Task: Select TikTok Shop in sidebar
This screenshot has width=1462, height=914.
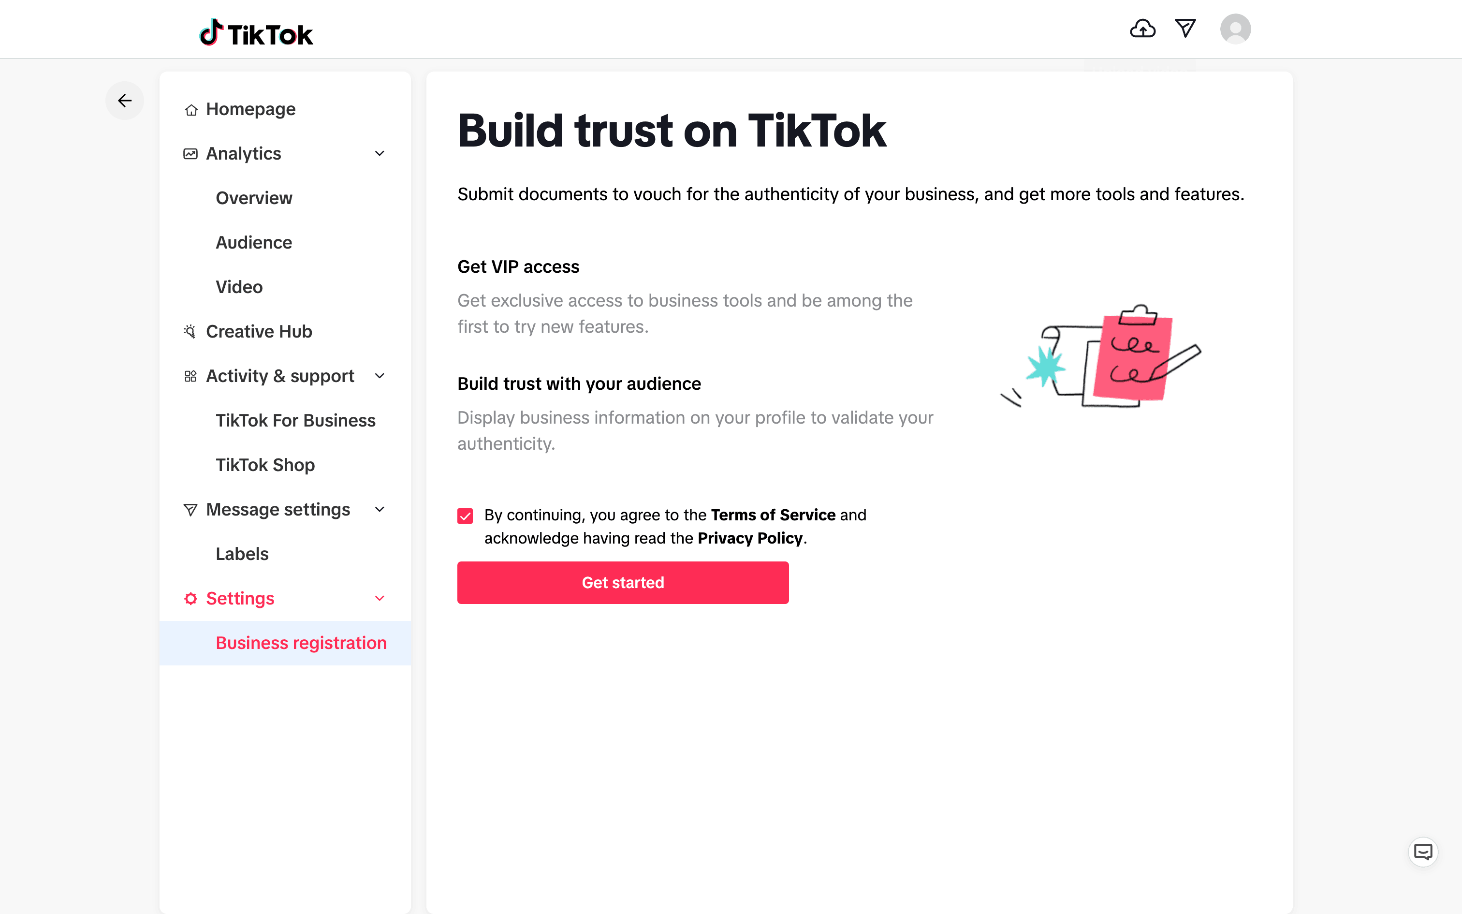Action: point(265,465)
